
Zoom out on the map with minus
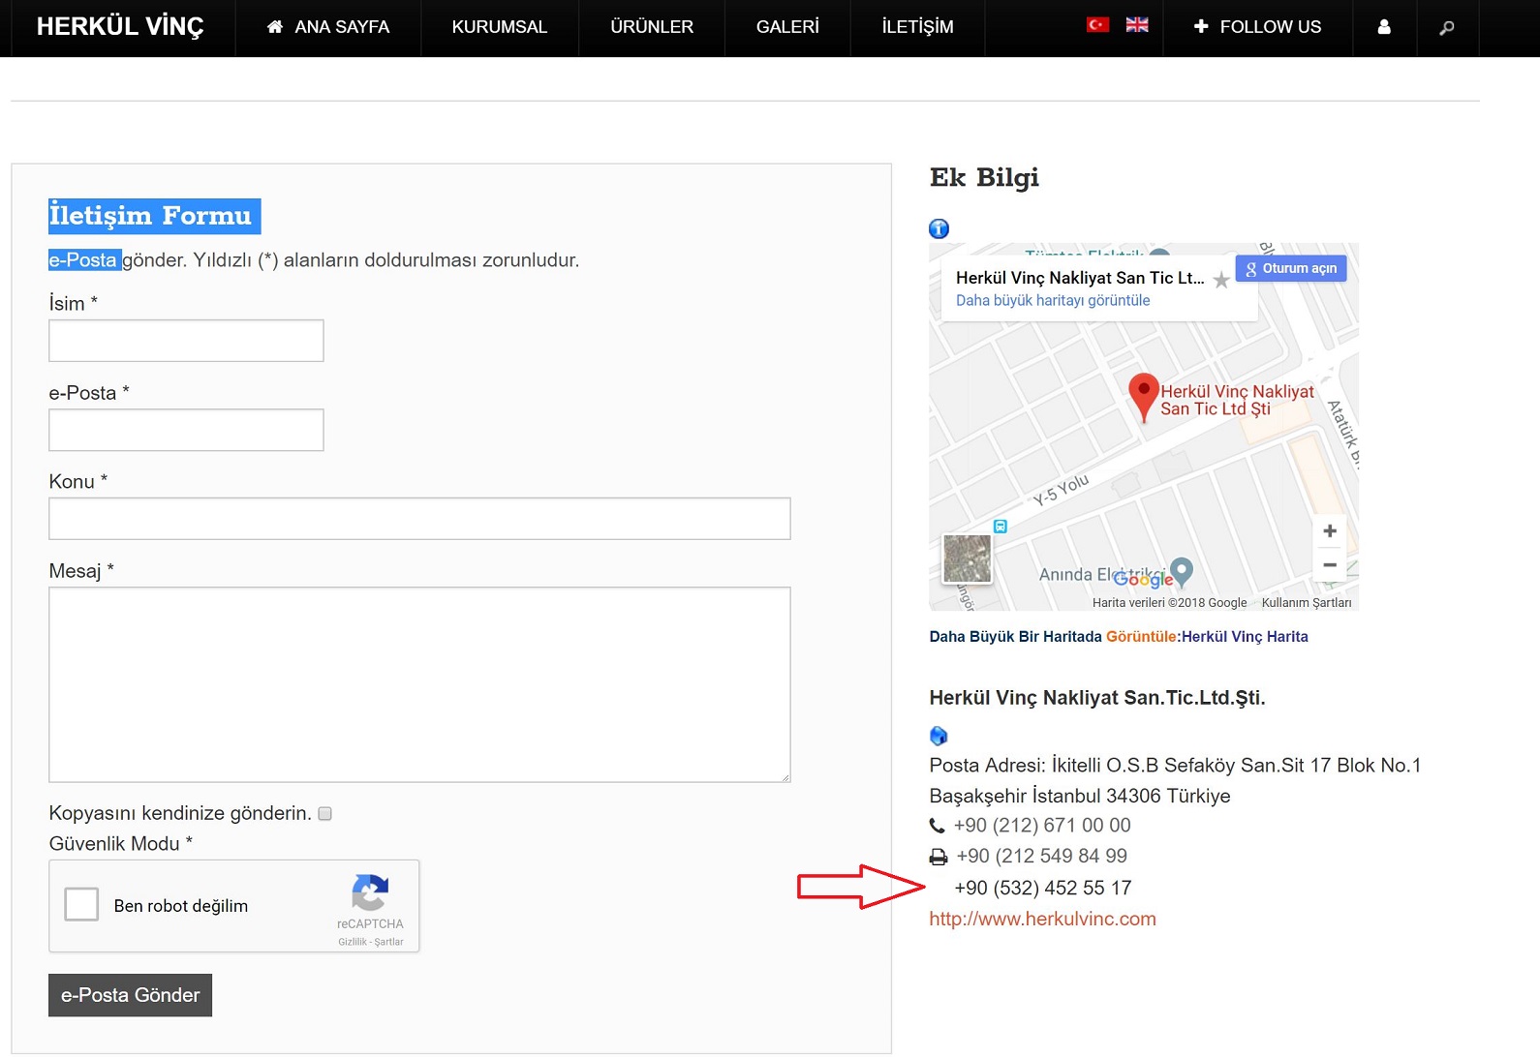(x=1330, y=564)
